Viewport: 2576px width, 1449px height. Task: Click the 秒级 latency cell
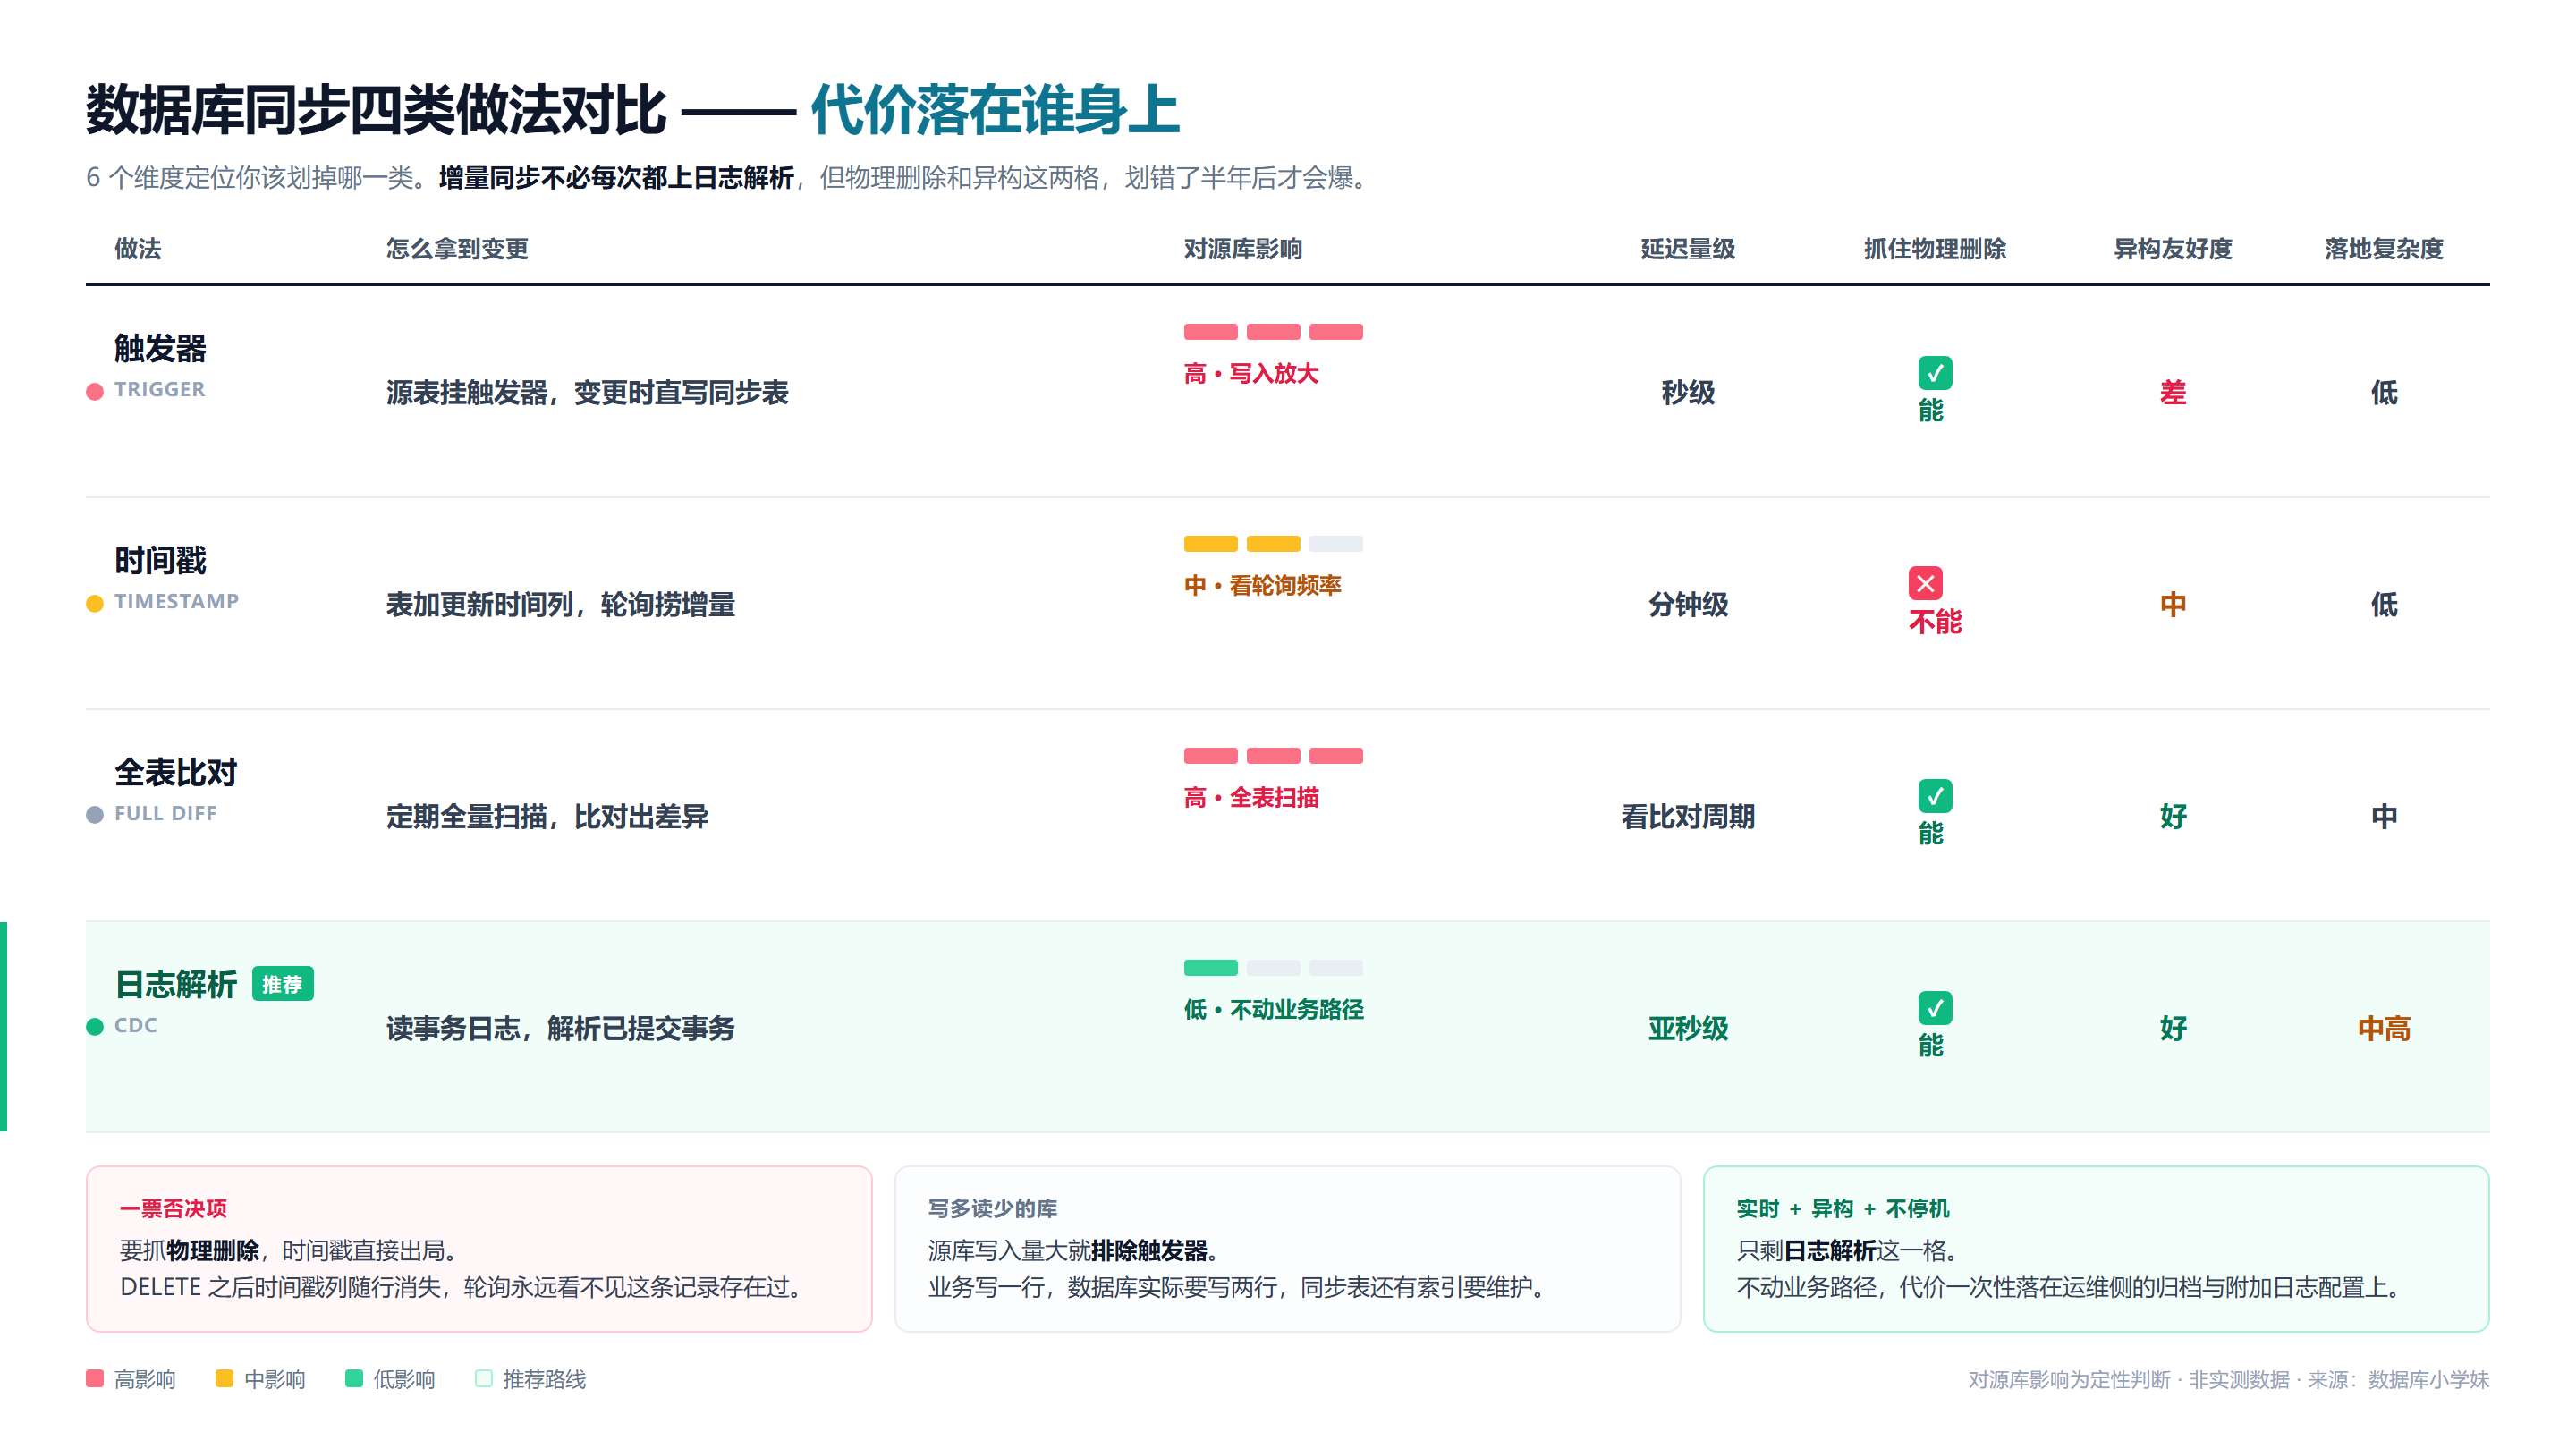click(1688, 392)
